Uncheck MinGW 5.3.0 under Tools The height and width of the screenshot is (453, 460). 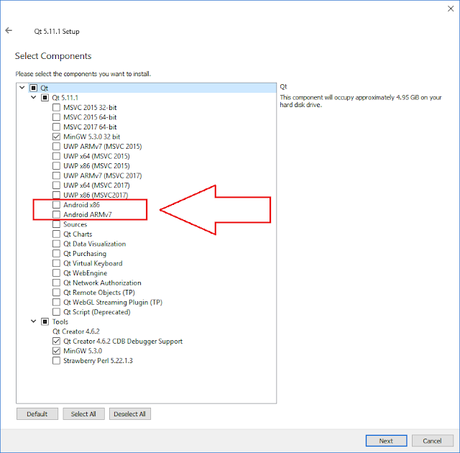pyautogui.click(x=56, y=351)
